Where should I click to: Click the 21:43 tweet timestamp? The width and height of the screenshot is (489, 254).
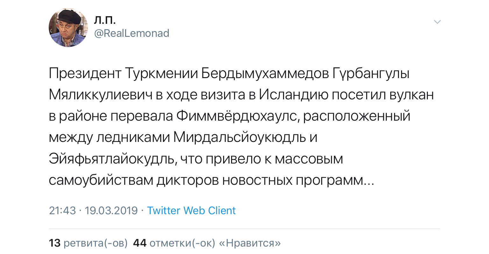[62, 211]
